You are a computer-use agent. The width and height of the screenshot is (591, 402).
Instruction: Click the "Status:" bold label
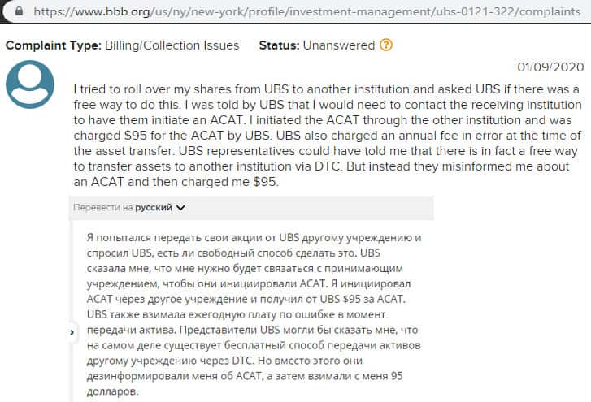(x=279, y=45)
